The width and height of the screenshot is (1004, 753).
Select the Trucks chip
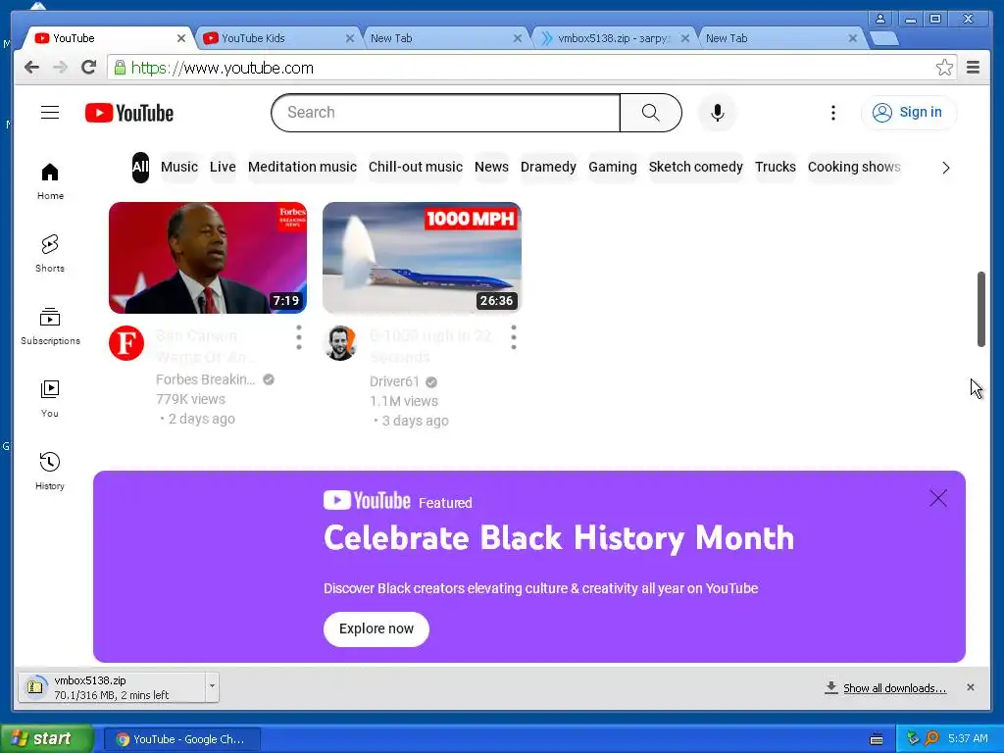coord(776,167)
